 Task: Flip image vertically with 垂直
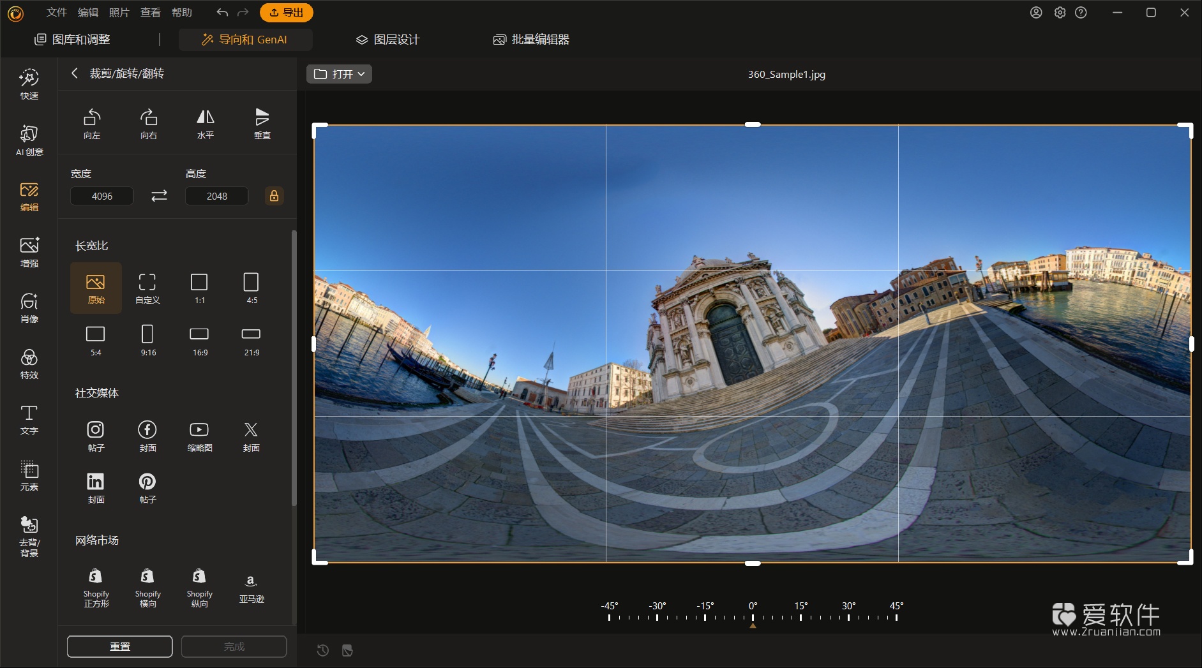click(262, 124)
